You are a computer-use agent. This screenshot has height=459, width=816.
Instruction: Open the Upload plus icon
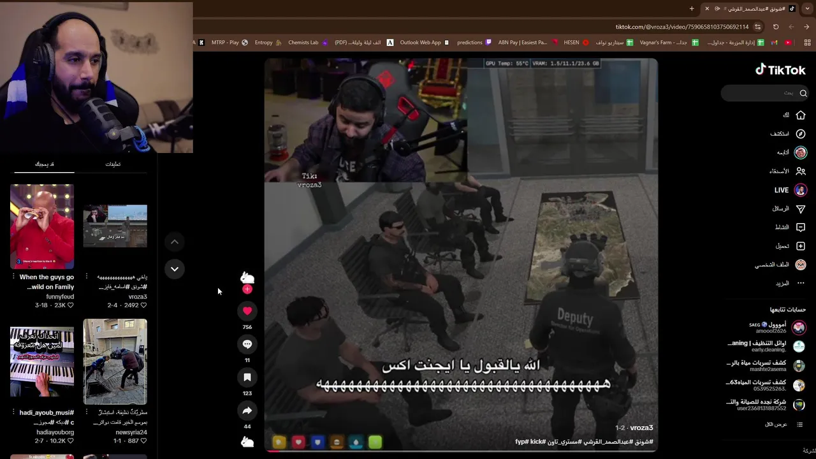[801, 246]
